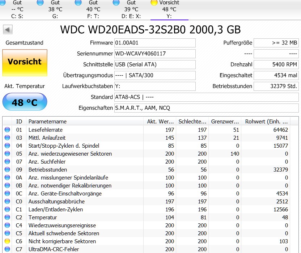Click the 48 °C temperature button

(25, 102)
